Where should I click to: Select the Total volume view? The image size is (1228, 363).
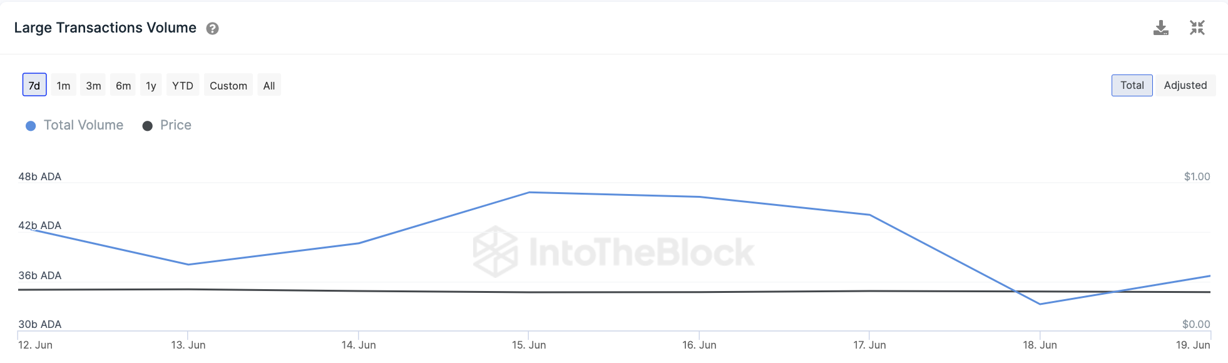[x=1132, y=85]
